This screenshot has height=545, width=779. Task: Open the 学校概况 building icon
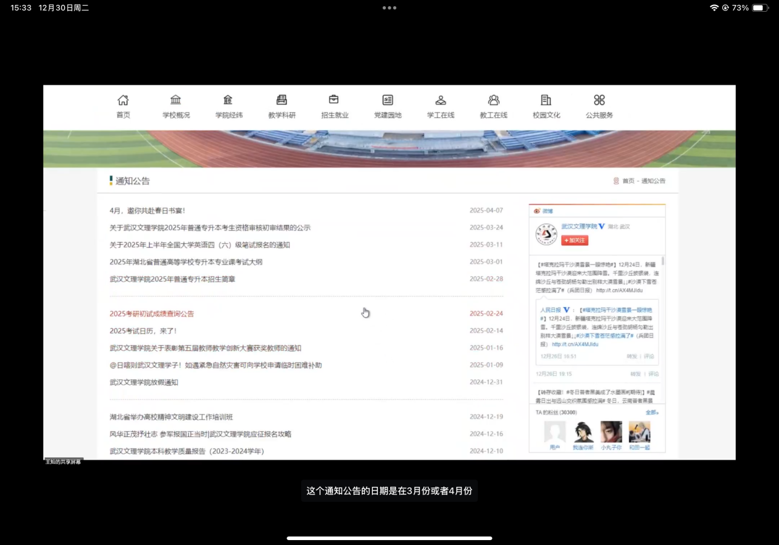tap(176, 100)
